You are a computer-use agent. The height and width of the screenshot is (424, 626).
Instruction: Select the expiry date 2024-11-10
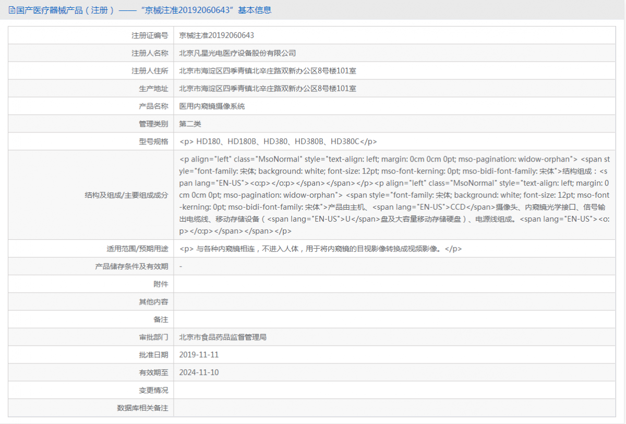click(199, 373)
